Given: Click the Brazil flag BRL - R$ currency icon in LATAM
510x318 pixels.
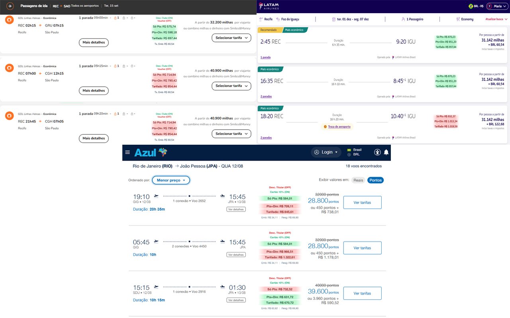Looking at the screenshot, I should click(x=471, y=6).
